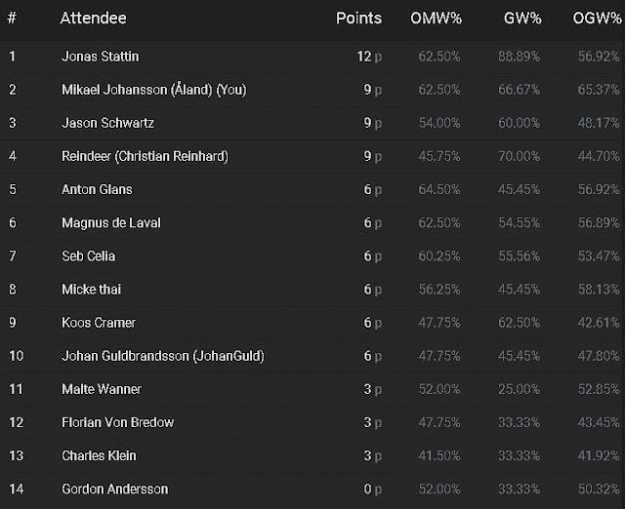The image size is (625, 509).
Task: Open Jason Schwartz's player row
Action: coord(312,123)
